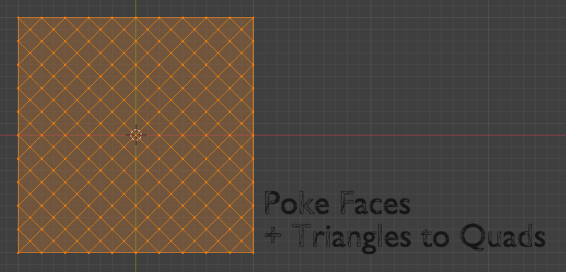Click the 3D cursor at the mesh center
Viewport: 566px width, 272px height.
pos(135,135)
